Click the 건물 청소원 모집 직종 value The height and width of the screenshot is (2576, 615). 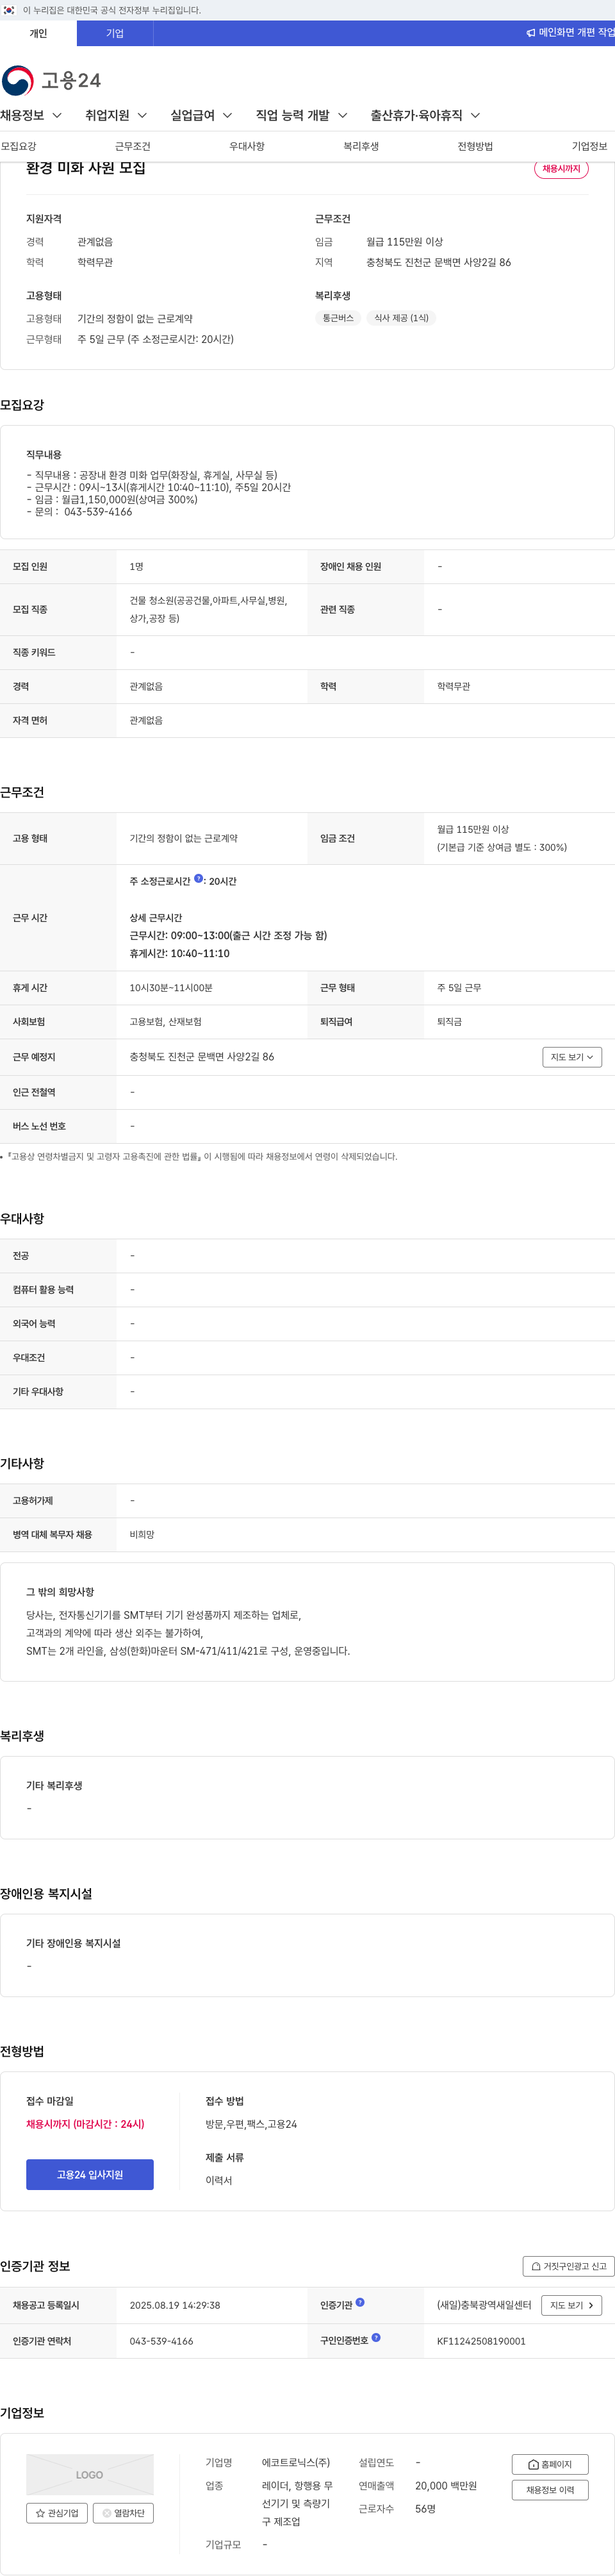[208, 610]
